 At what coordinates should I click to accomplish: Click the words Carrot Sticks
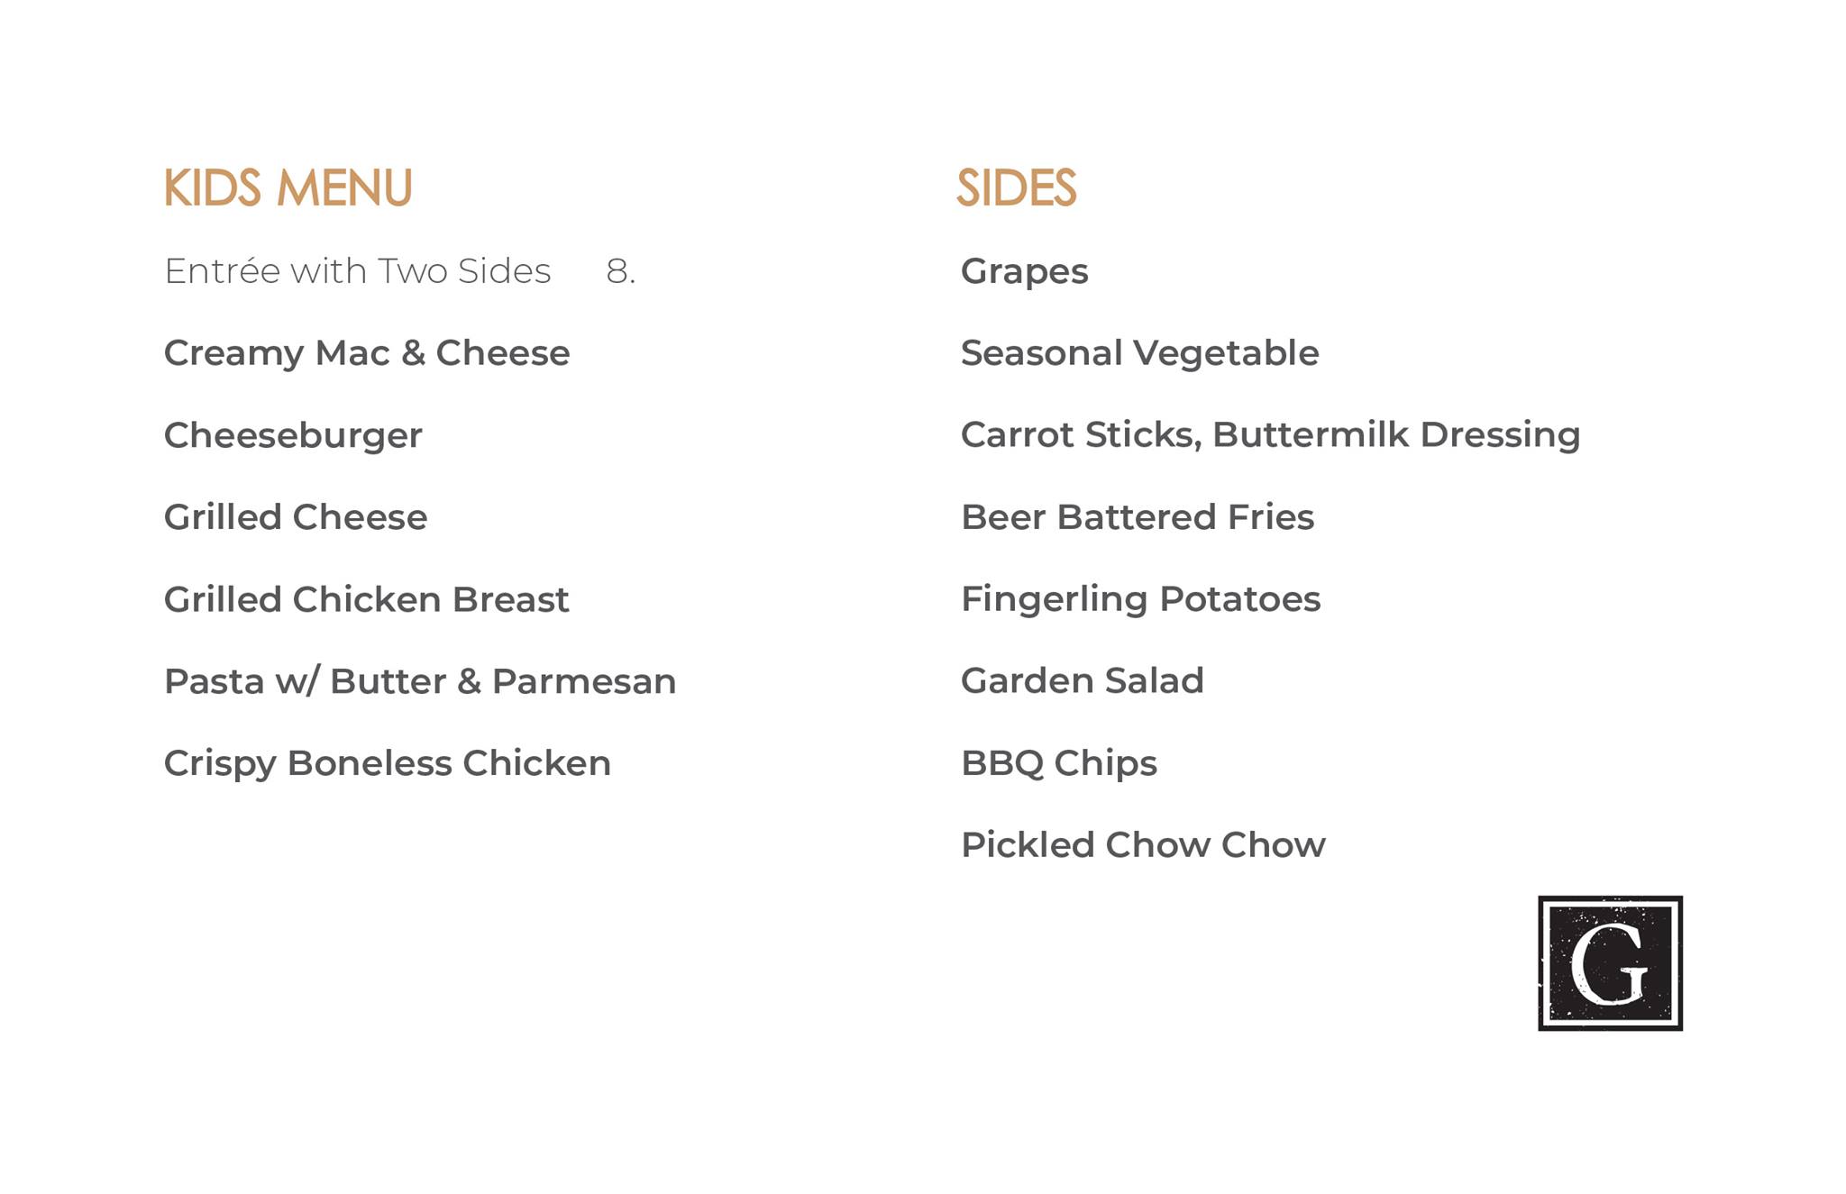pyautogui.click(x=1080, y=435)
